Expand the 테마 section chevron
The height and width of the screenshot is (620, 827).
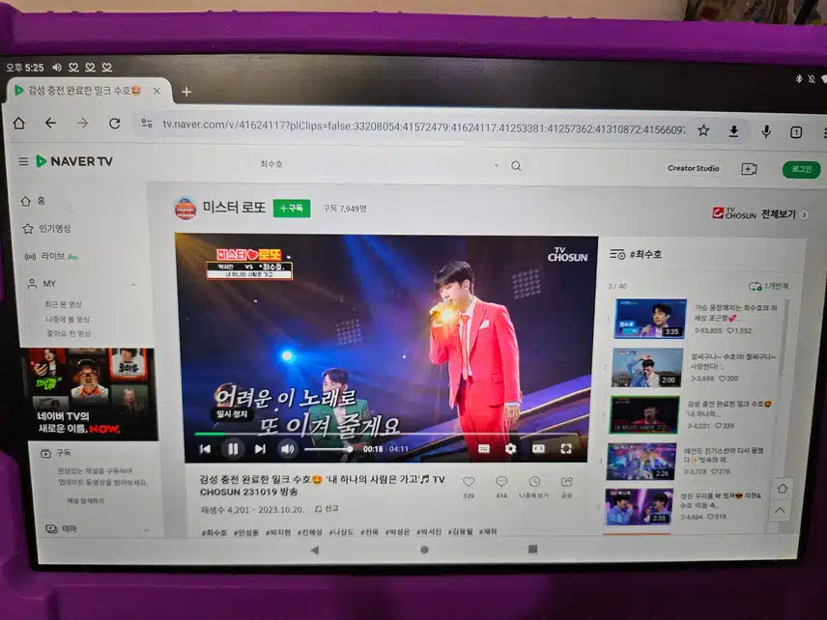pos(147,530)
